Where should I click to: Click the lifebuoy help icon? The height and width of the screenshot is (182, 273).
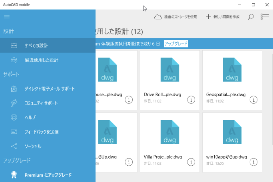(x=14, y=117)
